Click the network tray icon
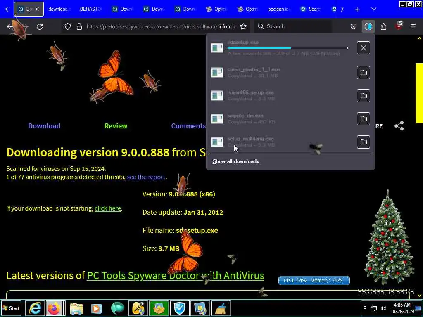The width and height of the screenshot is (423, 317). click(x=374, y=308)
